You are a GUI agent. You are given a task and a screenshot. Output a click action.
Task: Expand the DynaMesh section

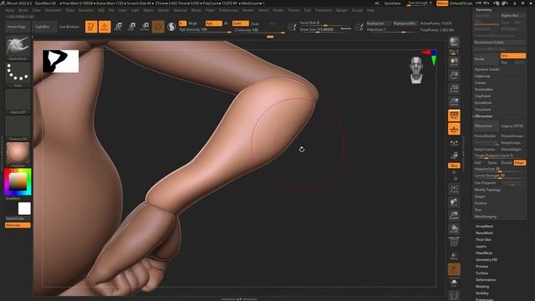click(483, 103)
